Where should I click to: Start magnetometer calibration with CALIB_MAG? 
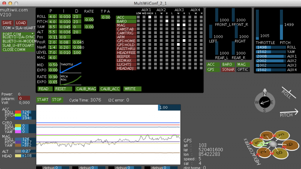coord(86,89)
